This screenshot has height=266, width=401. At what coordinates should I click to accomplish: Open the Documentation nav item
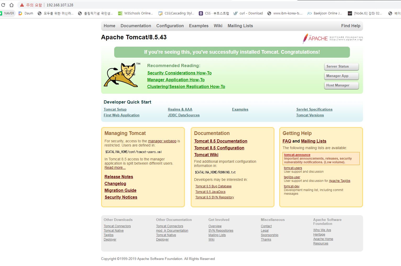(x=136, y=26)
